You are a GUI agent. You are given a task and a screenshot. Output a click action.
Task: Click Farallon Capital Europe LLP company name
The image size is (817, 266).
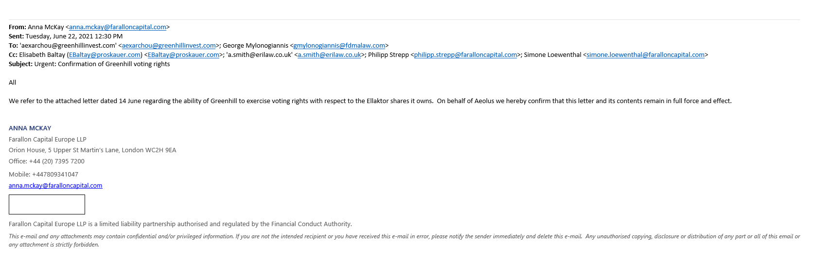click(48, 140)
